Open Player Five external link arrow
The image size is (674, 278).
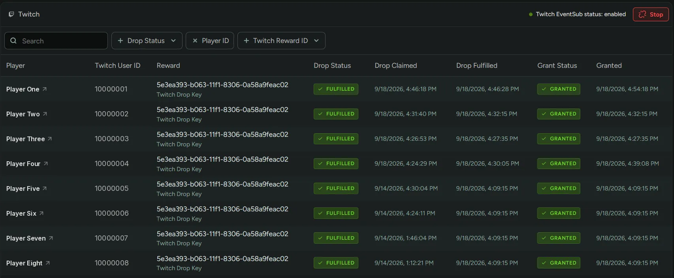tap(45, 188)
